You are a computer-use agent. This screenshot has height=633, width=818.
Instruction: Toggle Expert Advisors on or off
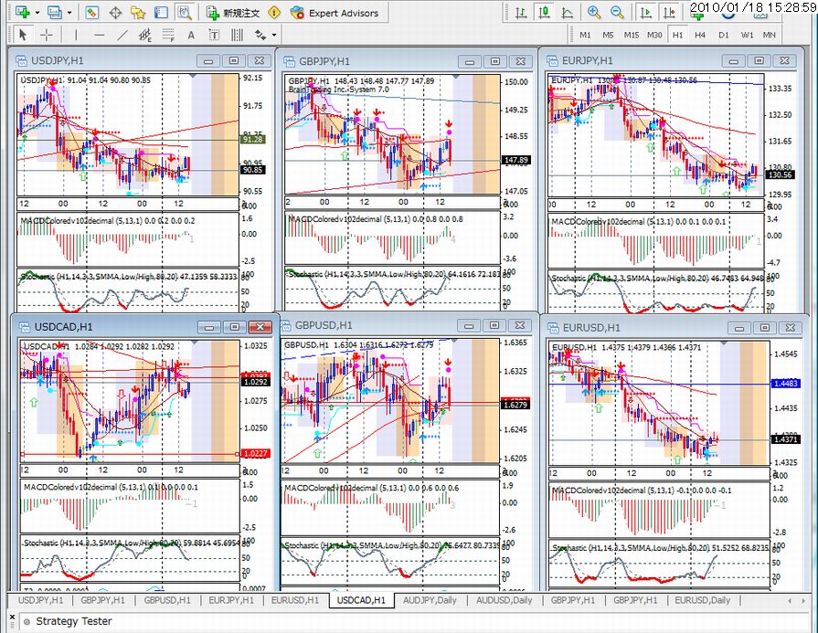click(x=335, y=13)
